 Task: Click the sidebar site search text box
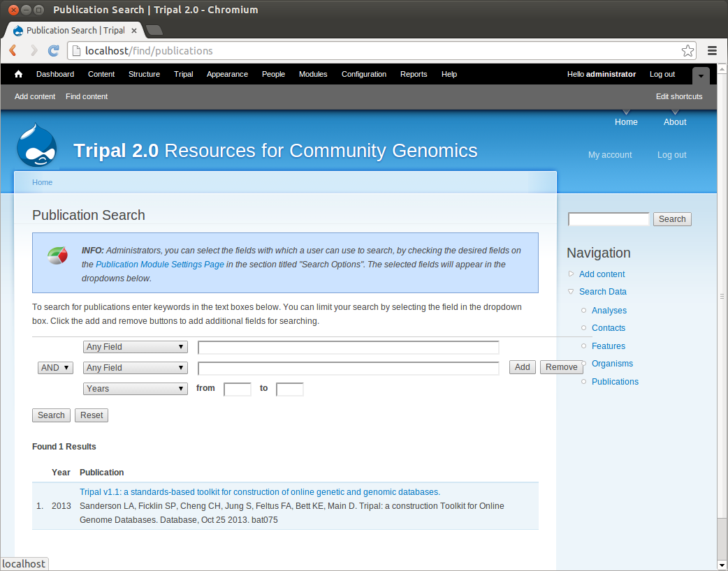click(x=609, y=219)
